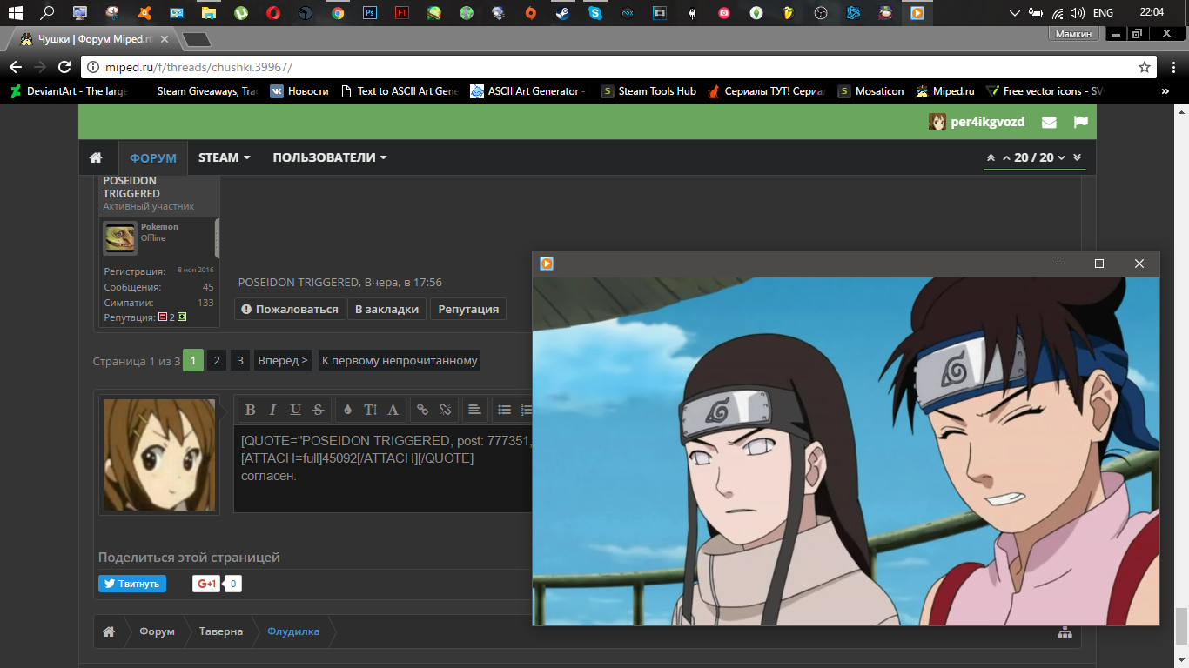This screenshot has width=1189, height=668.
Task: Open the Miped.ru bookmark
Action: [x=944, y=90]
